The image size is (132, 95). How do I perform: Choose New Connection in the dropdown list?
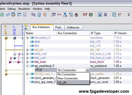click(x=73, y=78)
